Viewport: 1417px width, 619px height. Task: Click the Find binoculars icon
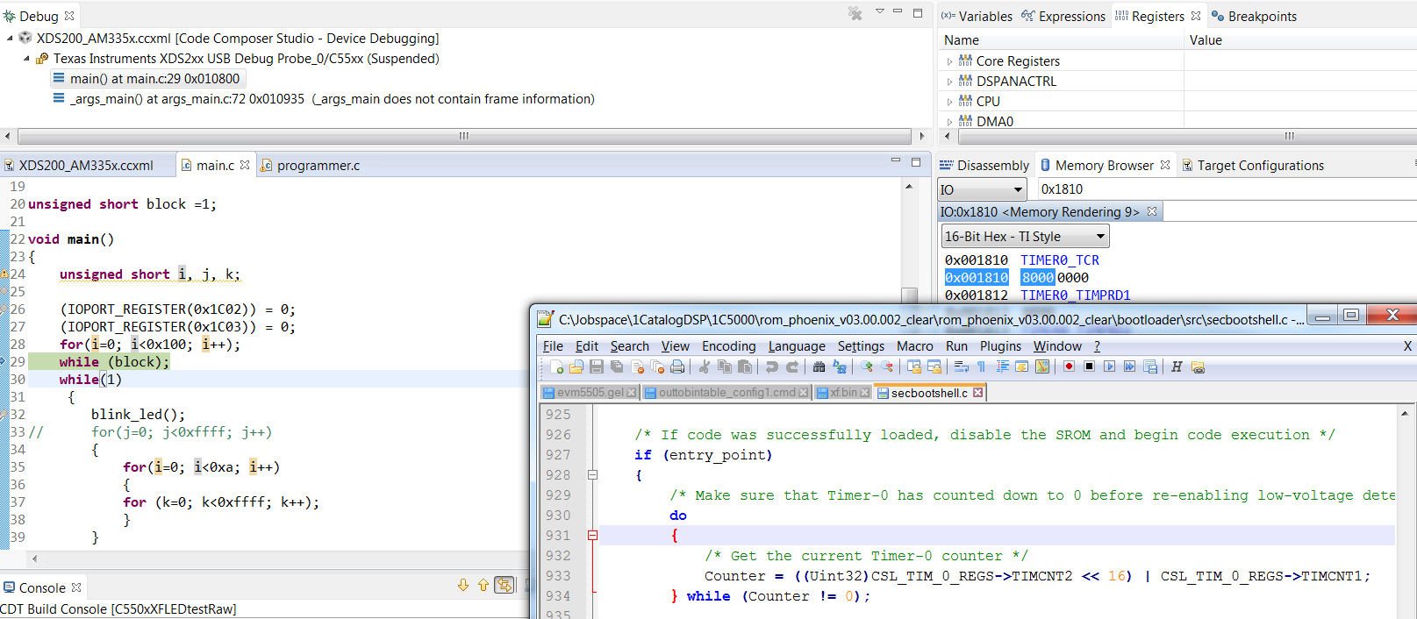coord(819,366)
